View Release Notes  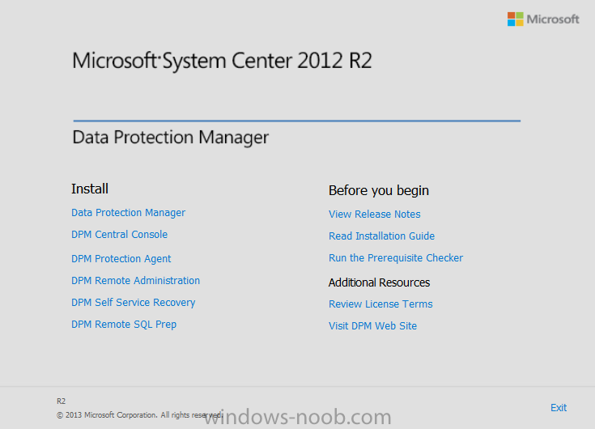click(x=375, y=214)
